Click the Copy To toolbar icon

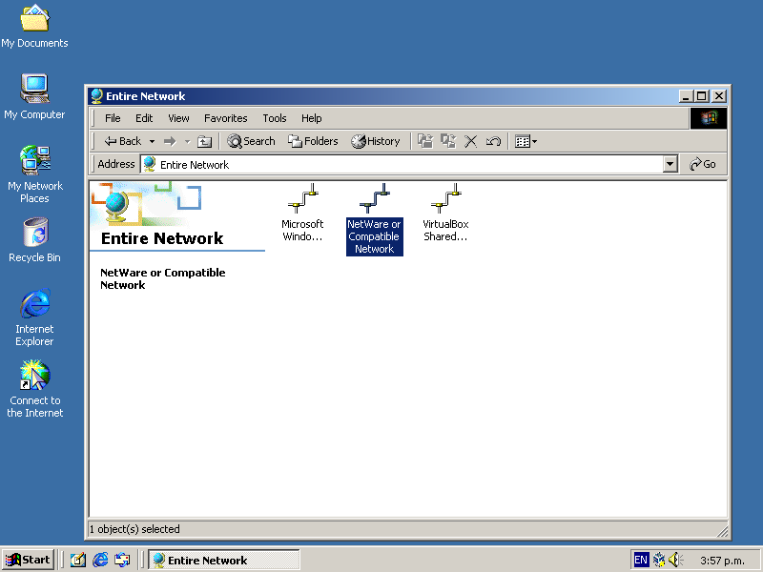click(448, 141)
